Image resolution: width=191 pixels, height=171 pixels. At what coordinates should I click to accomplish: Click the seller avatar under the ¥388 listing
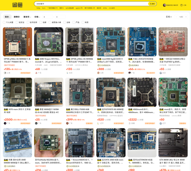98,73
